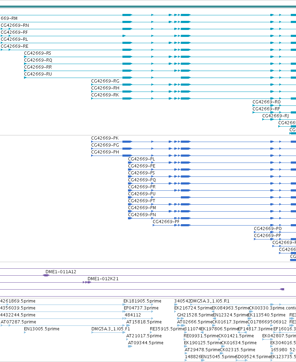Select EST AT07287.5prime
This screenshot has width=296, height=362.
pyautogui.click(x=18, y=322)
